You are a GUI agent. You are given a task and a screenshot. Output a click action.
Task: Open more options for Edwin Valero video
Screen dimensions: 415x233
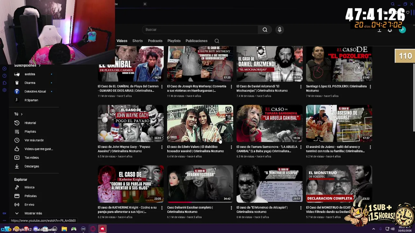tap(231, 147)
